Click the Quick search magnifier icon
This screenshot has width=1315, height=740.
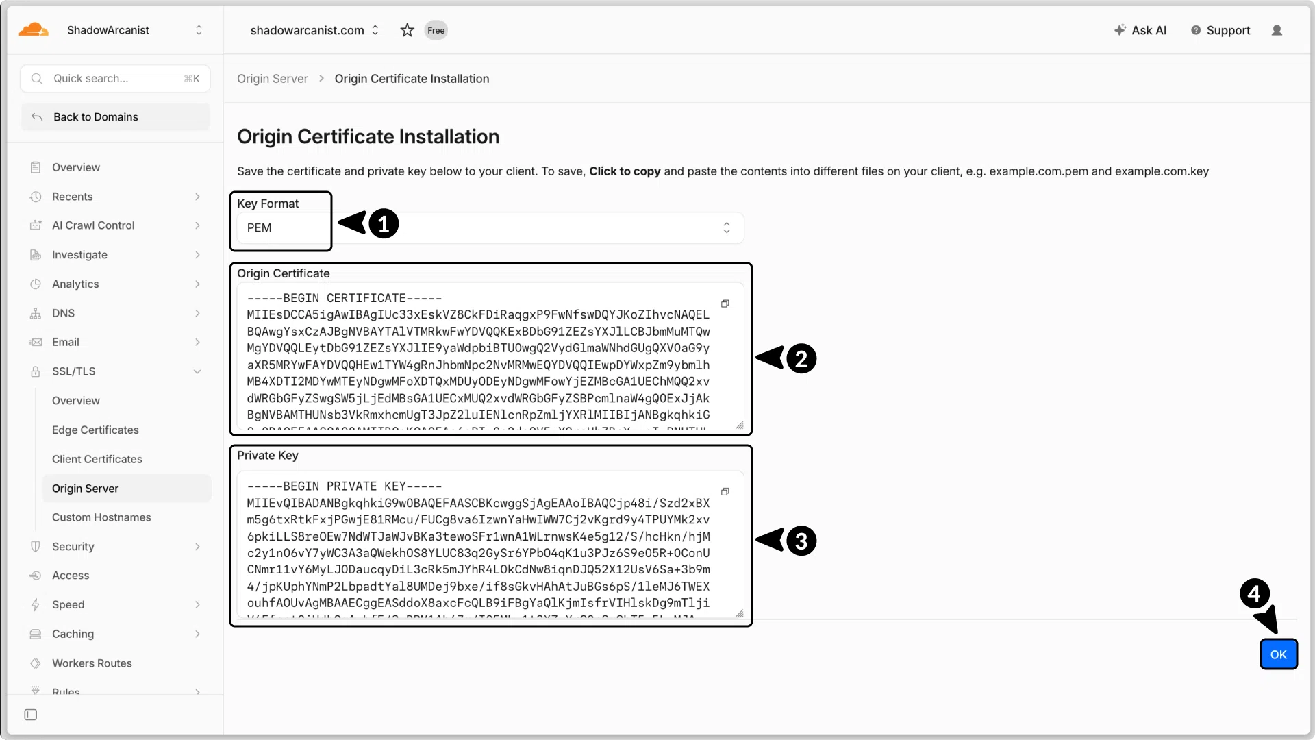37,79
